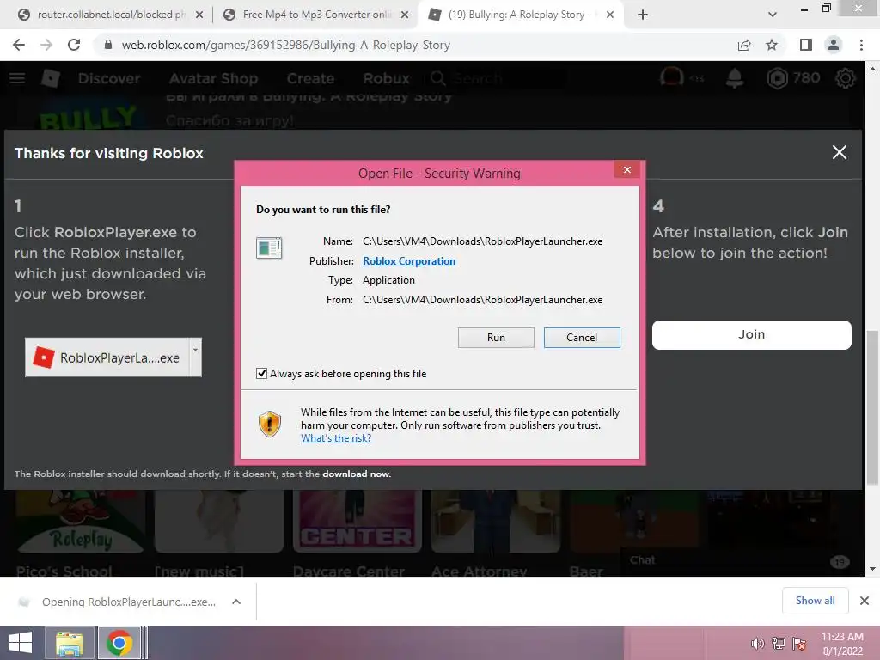Close the Bullying: A Roleplay Story tab
The width and height of the screenshot is (880, 660).
(x=610, y=15)
